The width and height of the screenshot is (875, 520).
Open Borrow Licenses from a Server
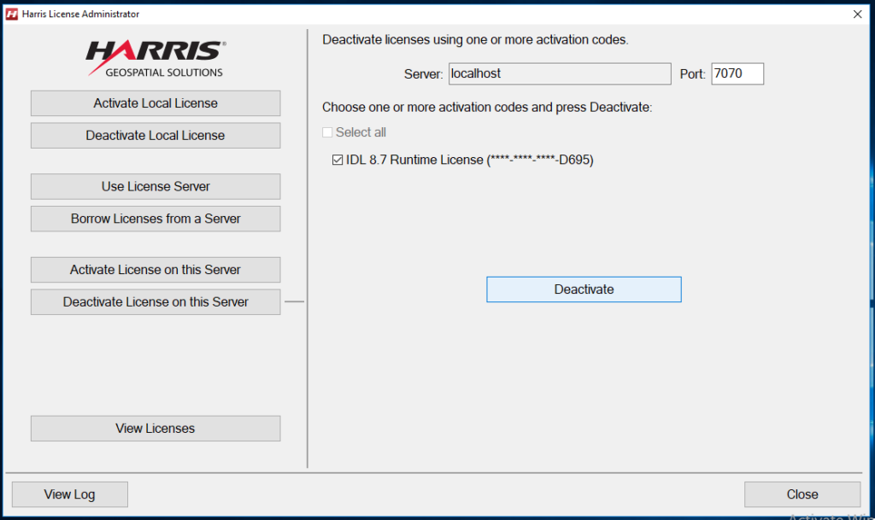(156, 219)
